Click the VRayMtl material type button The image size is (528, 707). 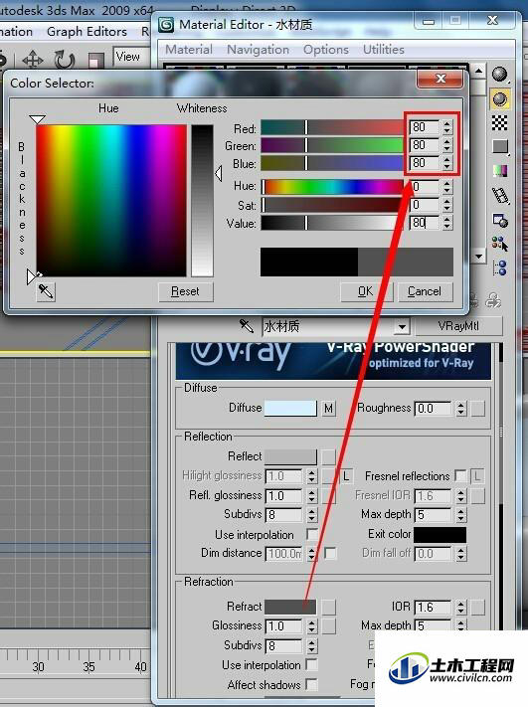pos(458,326)
